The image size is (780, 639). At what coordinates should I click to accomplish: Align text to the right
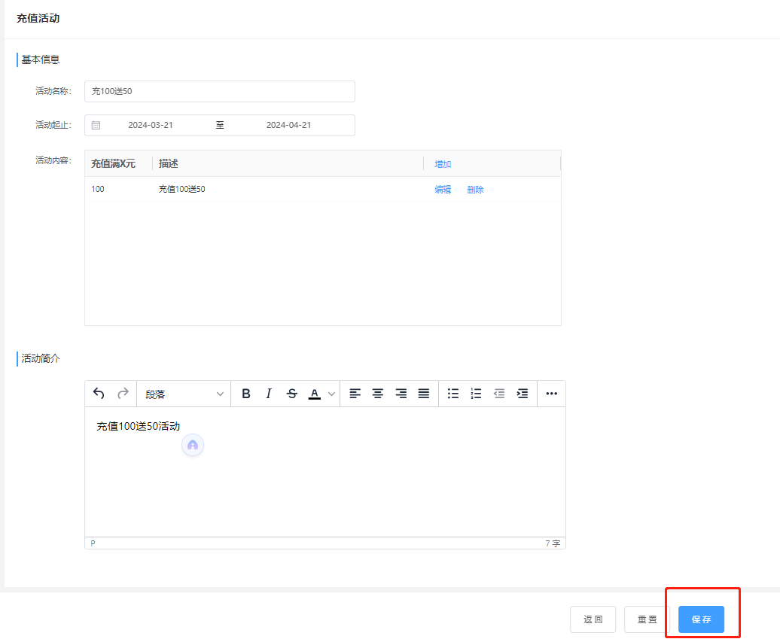pyautogui.click(x=401, y=394)
